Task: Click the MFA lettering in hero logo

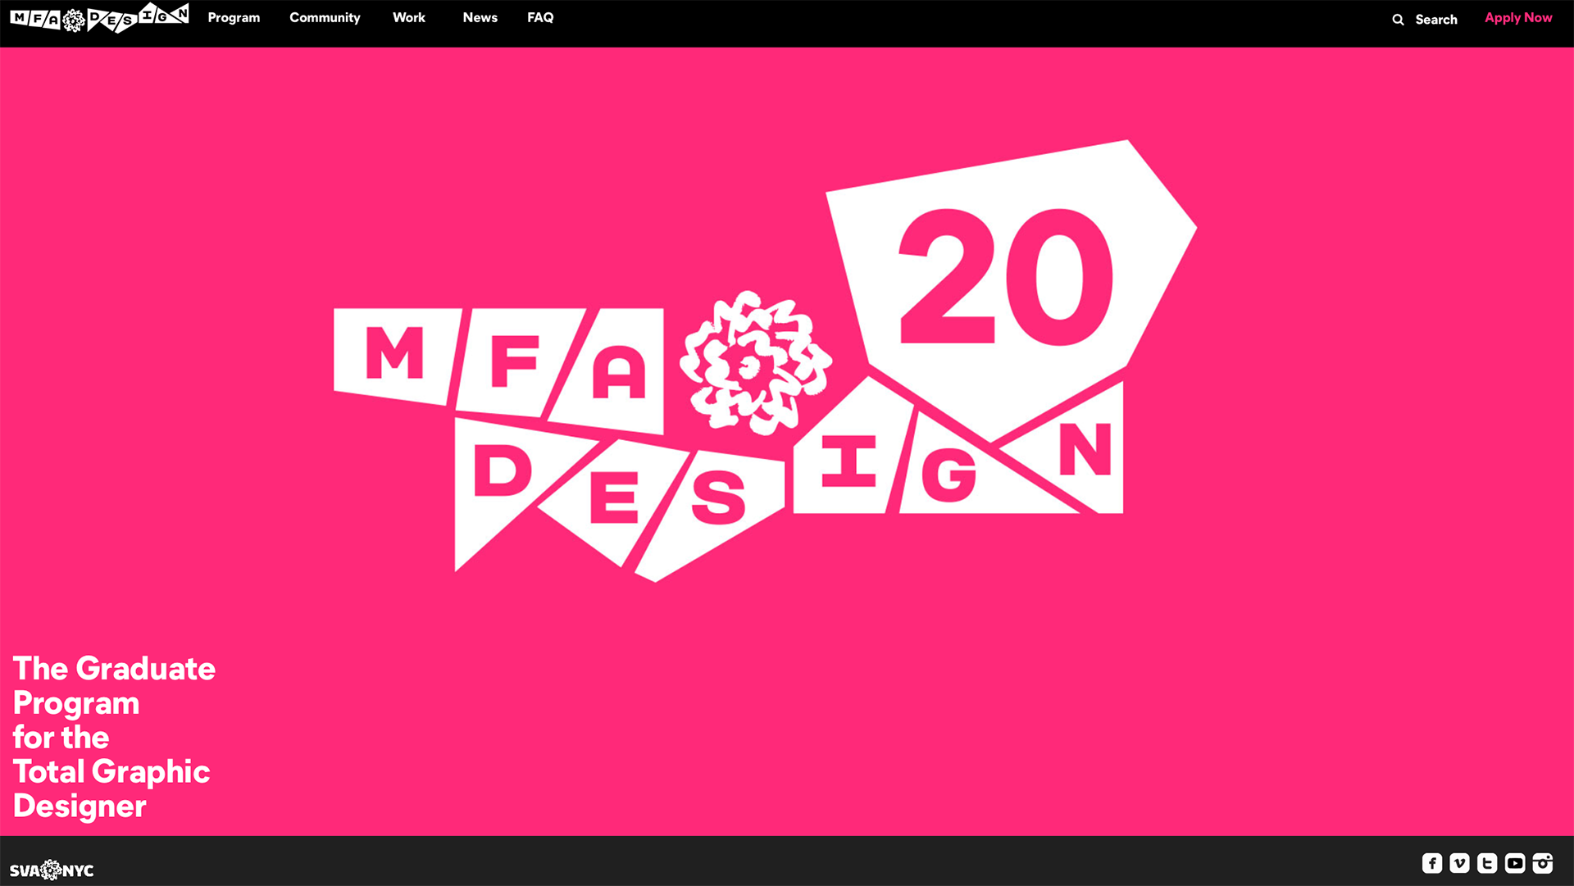Action: tap(498, 370)
